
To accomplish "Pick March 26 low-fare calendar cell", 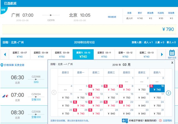I will pyautogui.click(x=81, y=112).
